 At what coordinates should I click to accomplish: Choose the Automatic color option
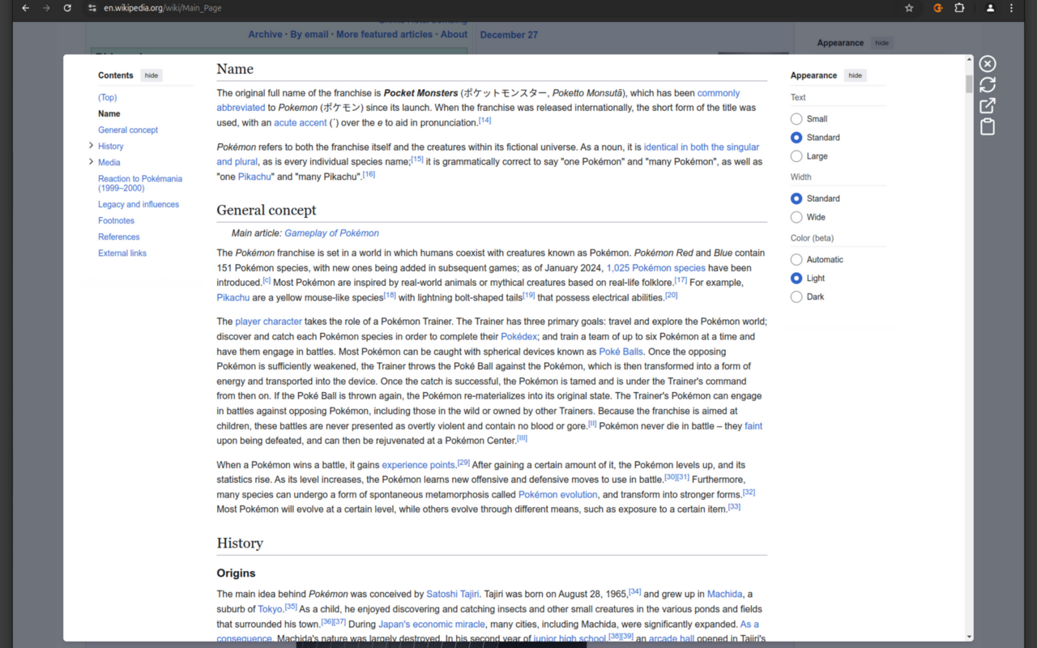796,260
